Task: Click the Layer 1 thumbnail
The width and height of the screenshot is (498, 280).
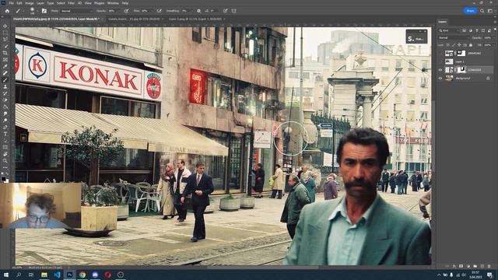Action: point(449,61)
